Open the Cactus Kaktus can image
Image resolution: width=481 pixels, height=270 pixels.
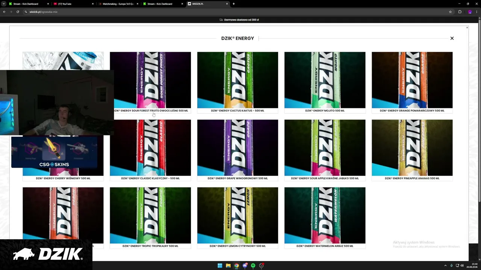tap(237, 80)
